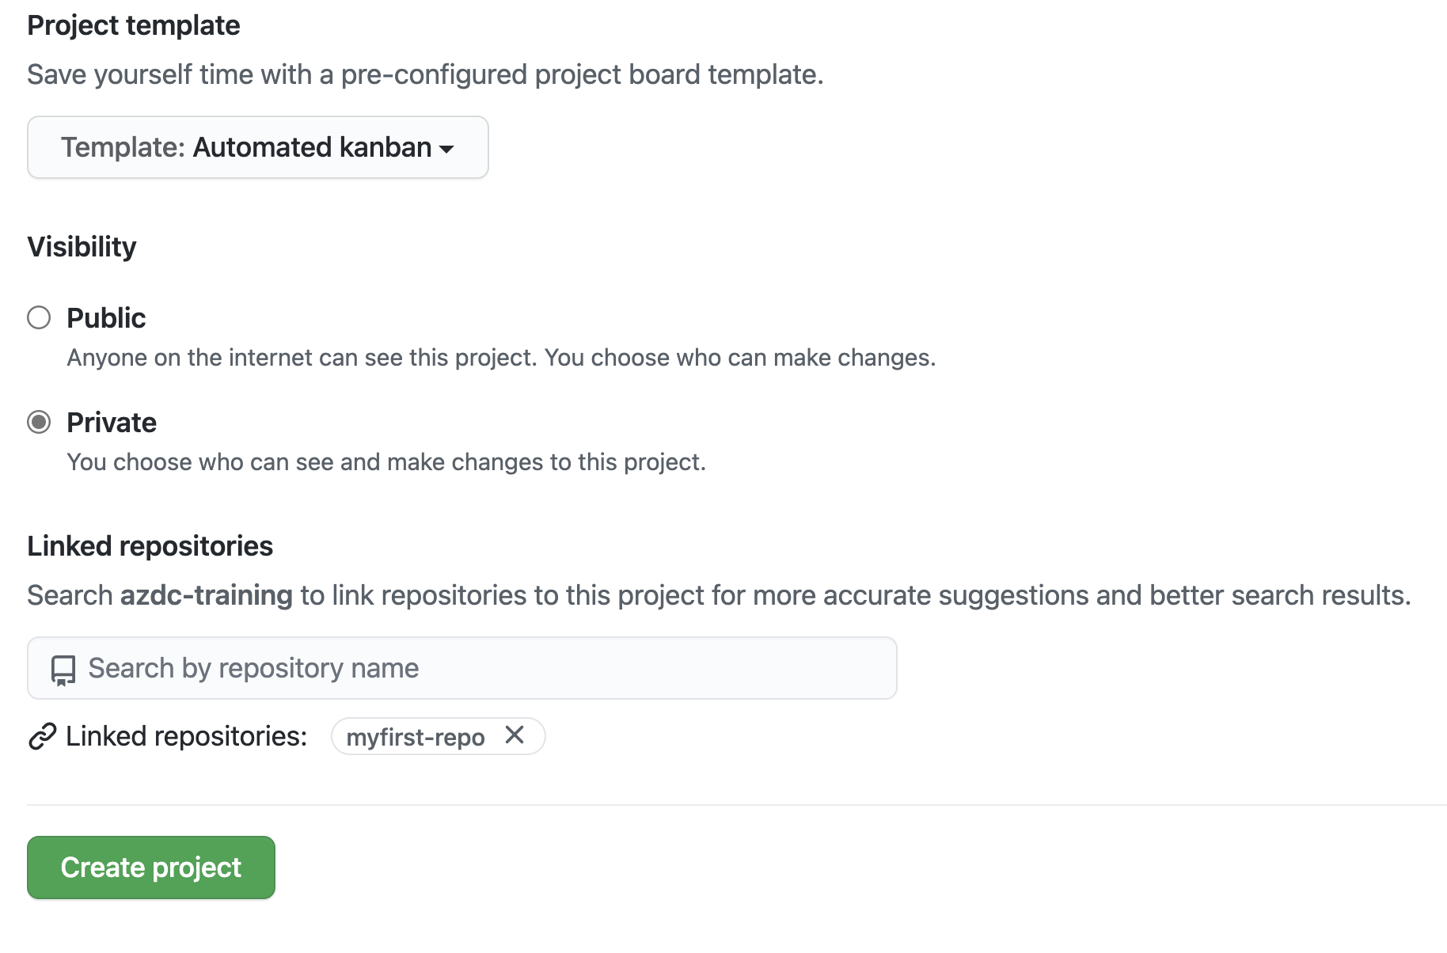Click the caret arrow on the Template button
This screenshot has height=953, width=1447.
[447, 149]
